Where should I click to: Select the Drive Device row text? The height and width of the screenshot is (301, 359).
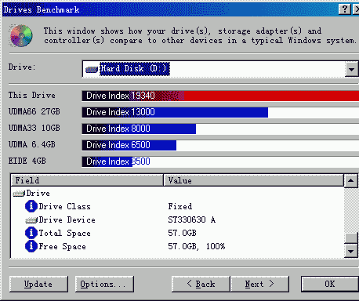tap(67, 220)
